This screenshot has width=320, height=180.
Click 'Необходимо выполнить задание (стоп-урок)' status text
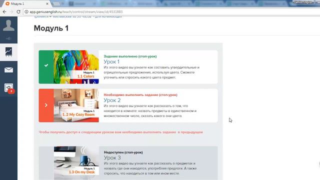click(x=140, y=95)
